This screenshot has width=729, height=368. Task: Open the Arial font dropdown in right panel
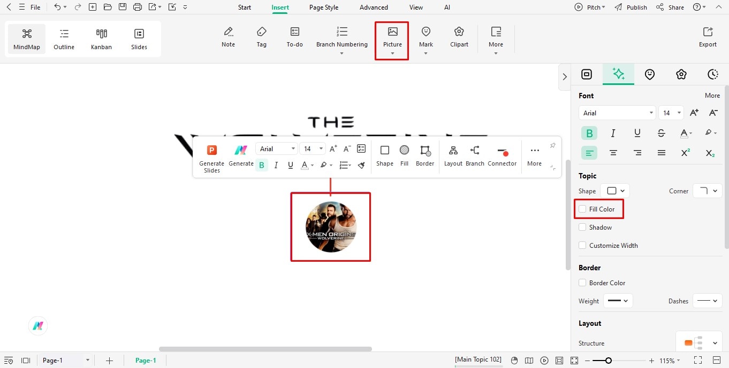pos(617,113)
